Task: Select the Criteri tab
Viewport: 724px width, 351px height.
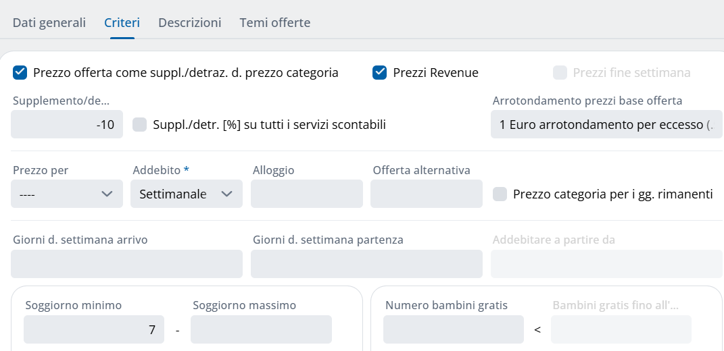Action: click(122, 22)
